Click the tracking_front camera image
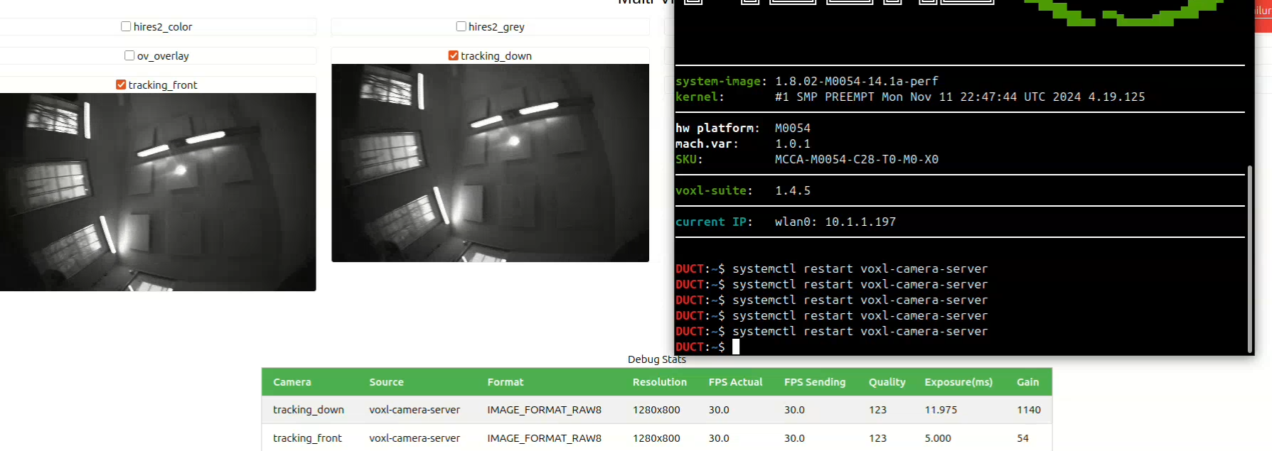The image size is (1272, 451). tap(158, 192)
